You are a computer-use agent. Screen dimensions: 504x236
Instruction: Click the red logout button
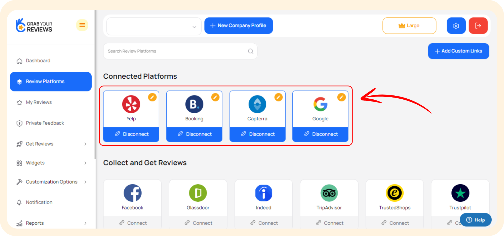(478, 26)
